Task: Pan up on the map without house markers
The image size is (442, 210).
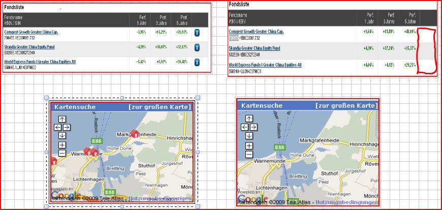Action: 249,118
